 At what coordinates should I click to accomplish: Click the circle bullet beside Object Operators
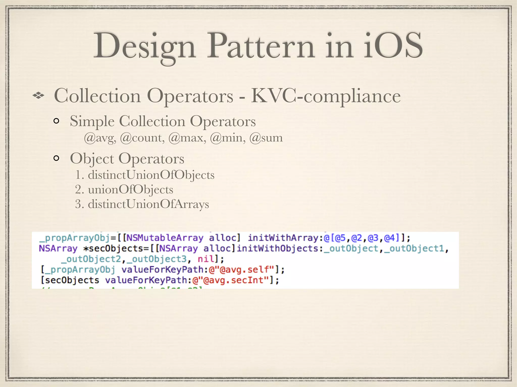[x=57, y=158]
